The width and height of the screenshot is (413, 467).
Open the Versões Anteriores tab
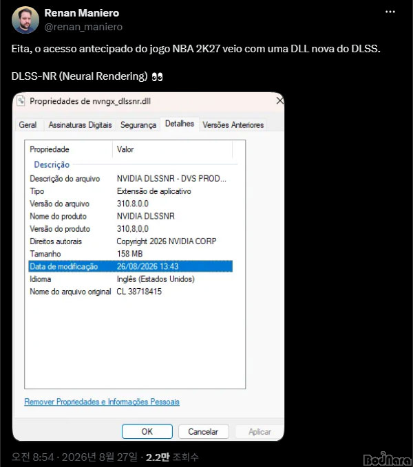233,124
